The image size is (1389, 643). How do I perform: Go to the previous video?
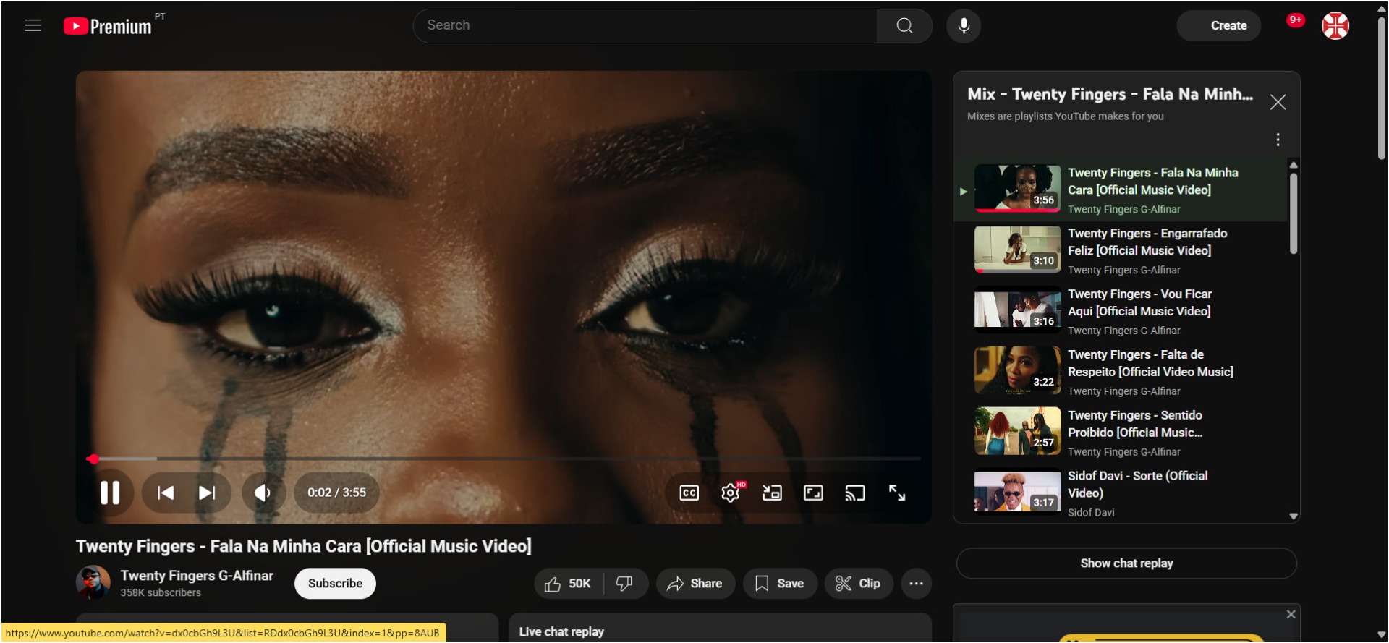pos(166,493)
